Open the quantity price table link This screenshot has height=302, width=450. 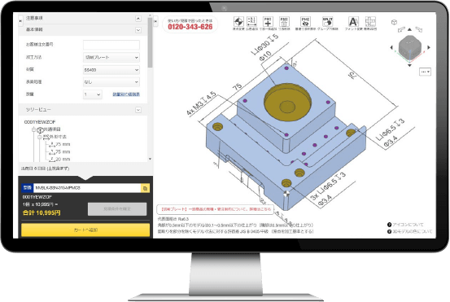(126, 94)
